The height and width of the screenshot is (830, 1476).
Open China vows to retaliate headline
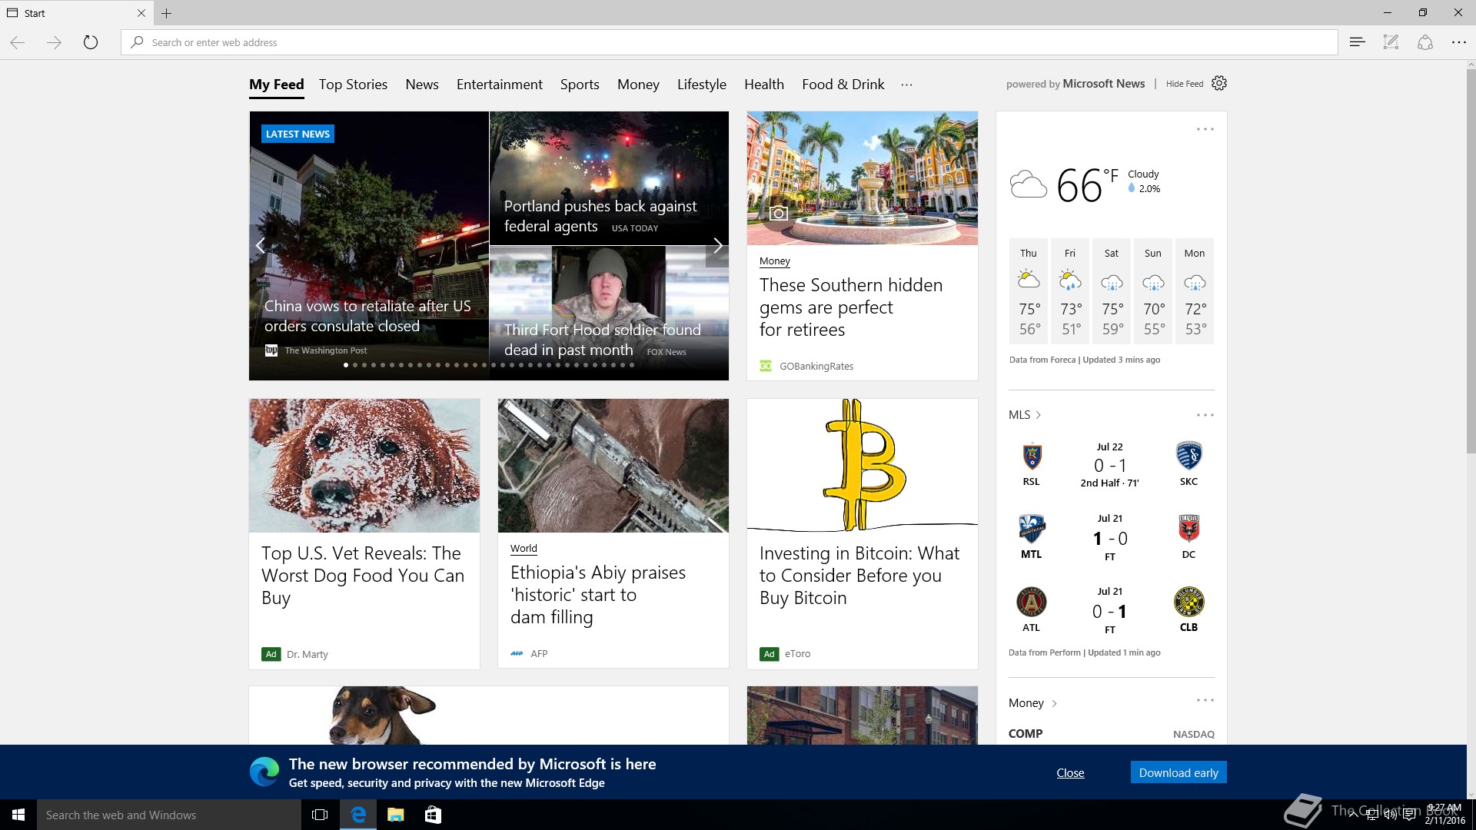coord(367,316)
